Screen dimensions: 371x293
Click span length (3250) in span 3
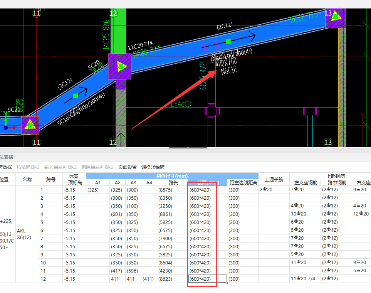pos(173,206)
